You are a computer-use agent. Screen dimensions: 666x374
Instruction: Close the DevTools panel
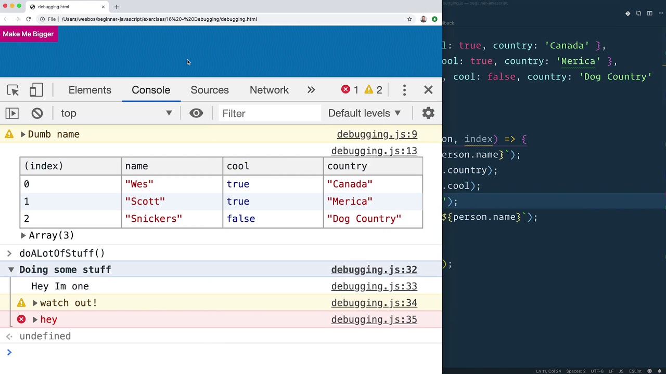click(428, 90)
